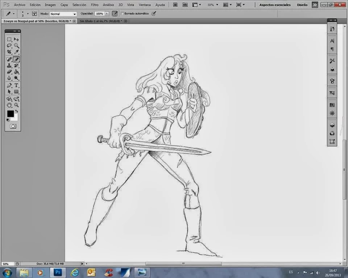Open Internet Explorer from the taskbar
Viewport: 348px width, 278px height.
[x=75, y=272]
